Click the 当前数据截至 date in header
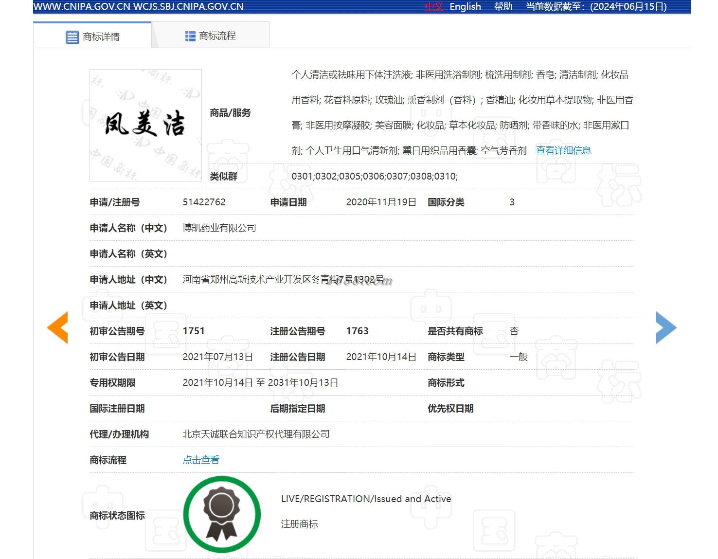Image resolution: width=718 pixels, height=559 pixels. (596, 6)
